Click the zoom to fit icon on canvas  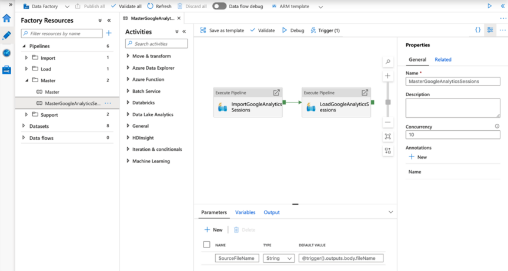387,136
